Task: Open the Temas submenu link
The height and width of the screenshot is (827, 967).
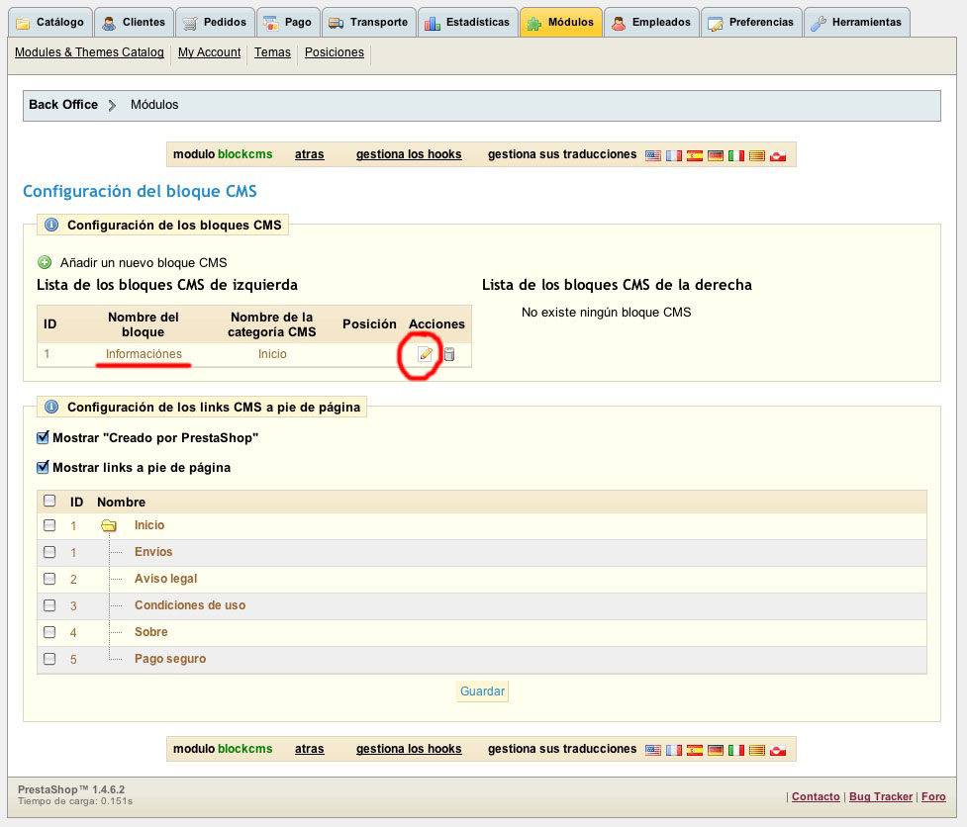Action: 272,52
